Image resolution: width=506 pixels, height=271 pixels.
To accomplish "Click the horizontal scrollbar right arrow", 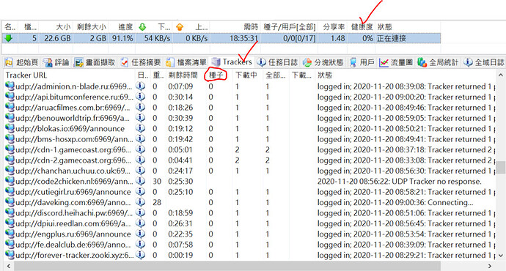I will (490, 266).
